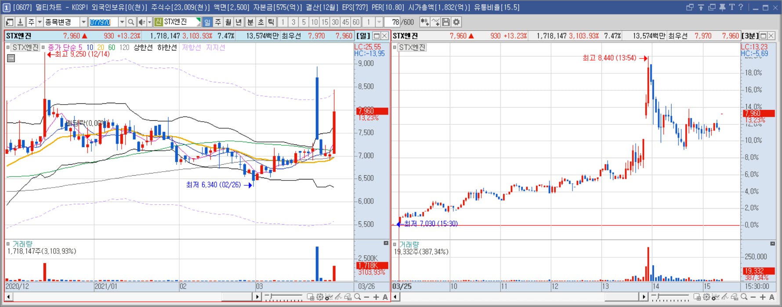
Task: Click the plus zoom-in icon under left chart
Action: [376, 297]
